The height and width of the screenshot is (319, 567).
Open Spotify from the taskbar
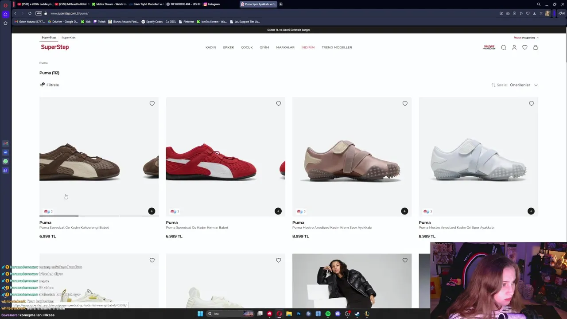coord(328,314)
